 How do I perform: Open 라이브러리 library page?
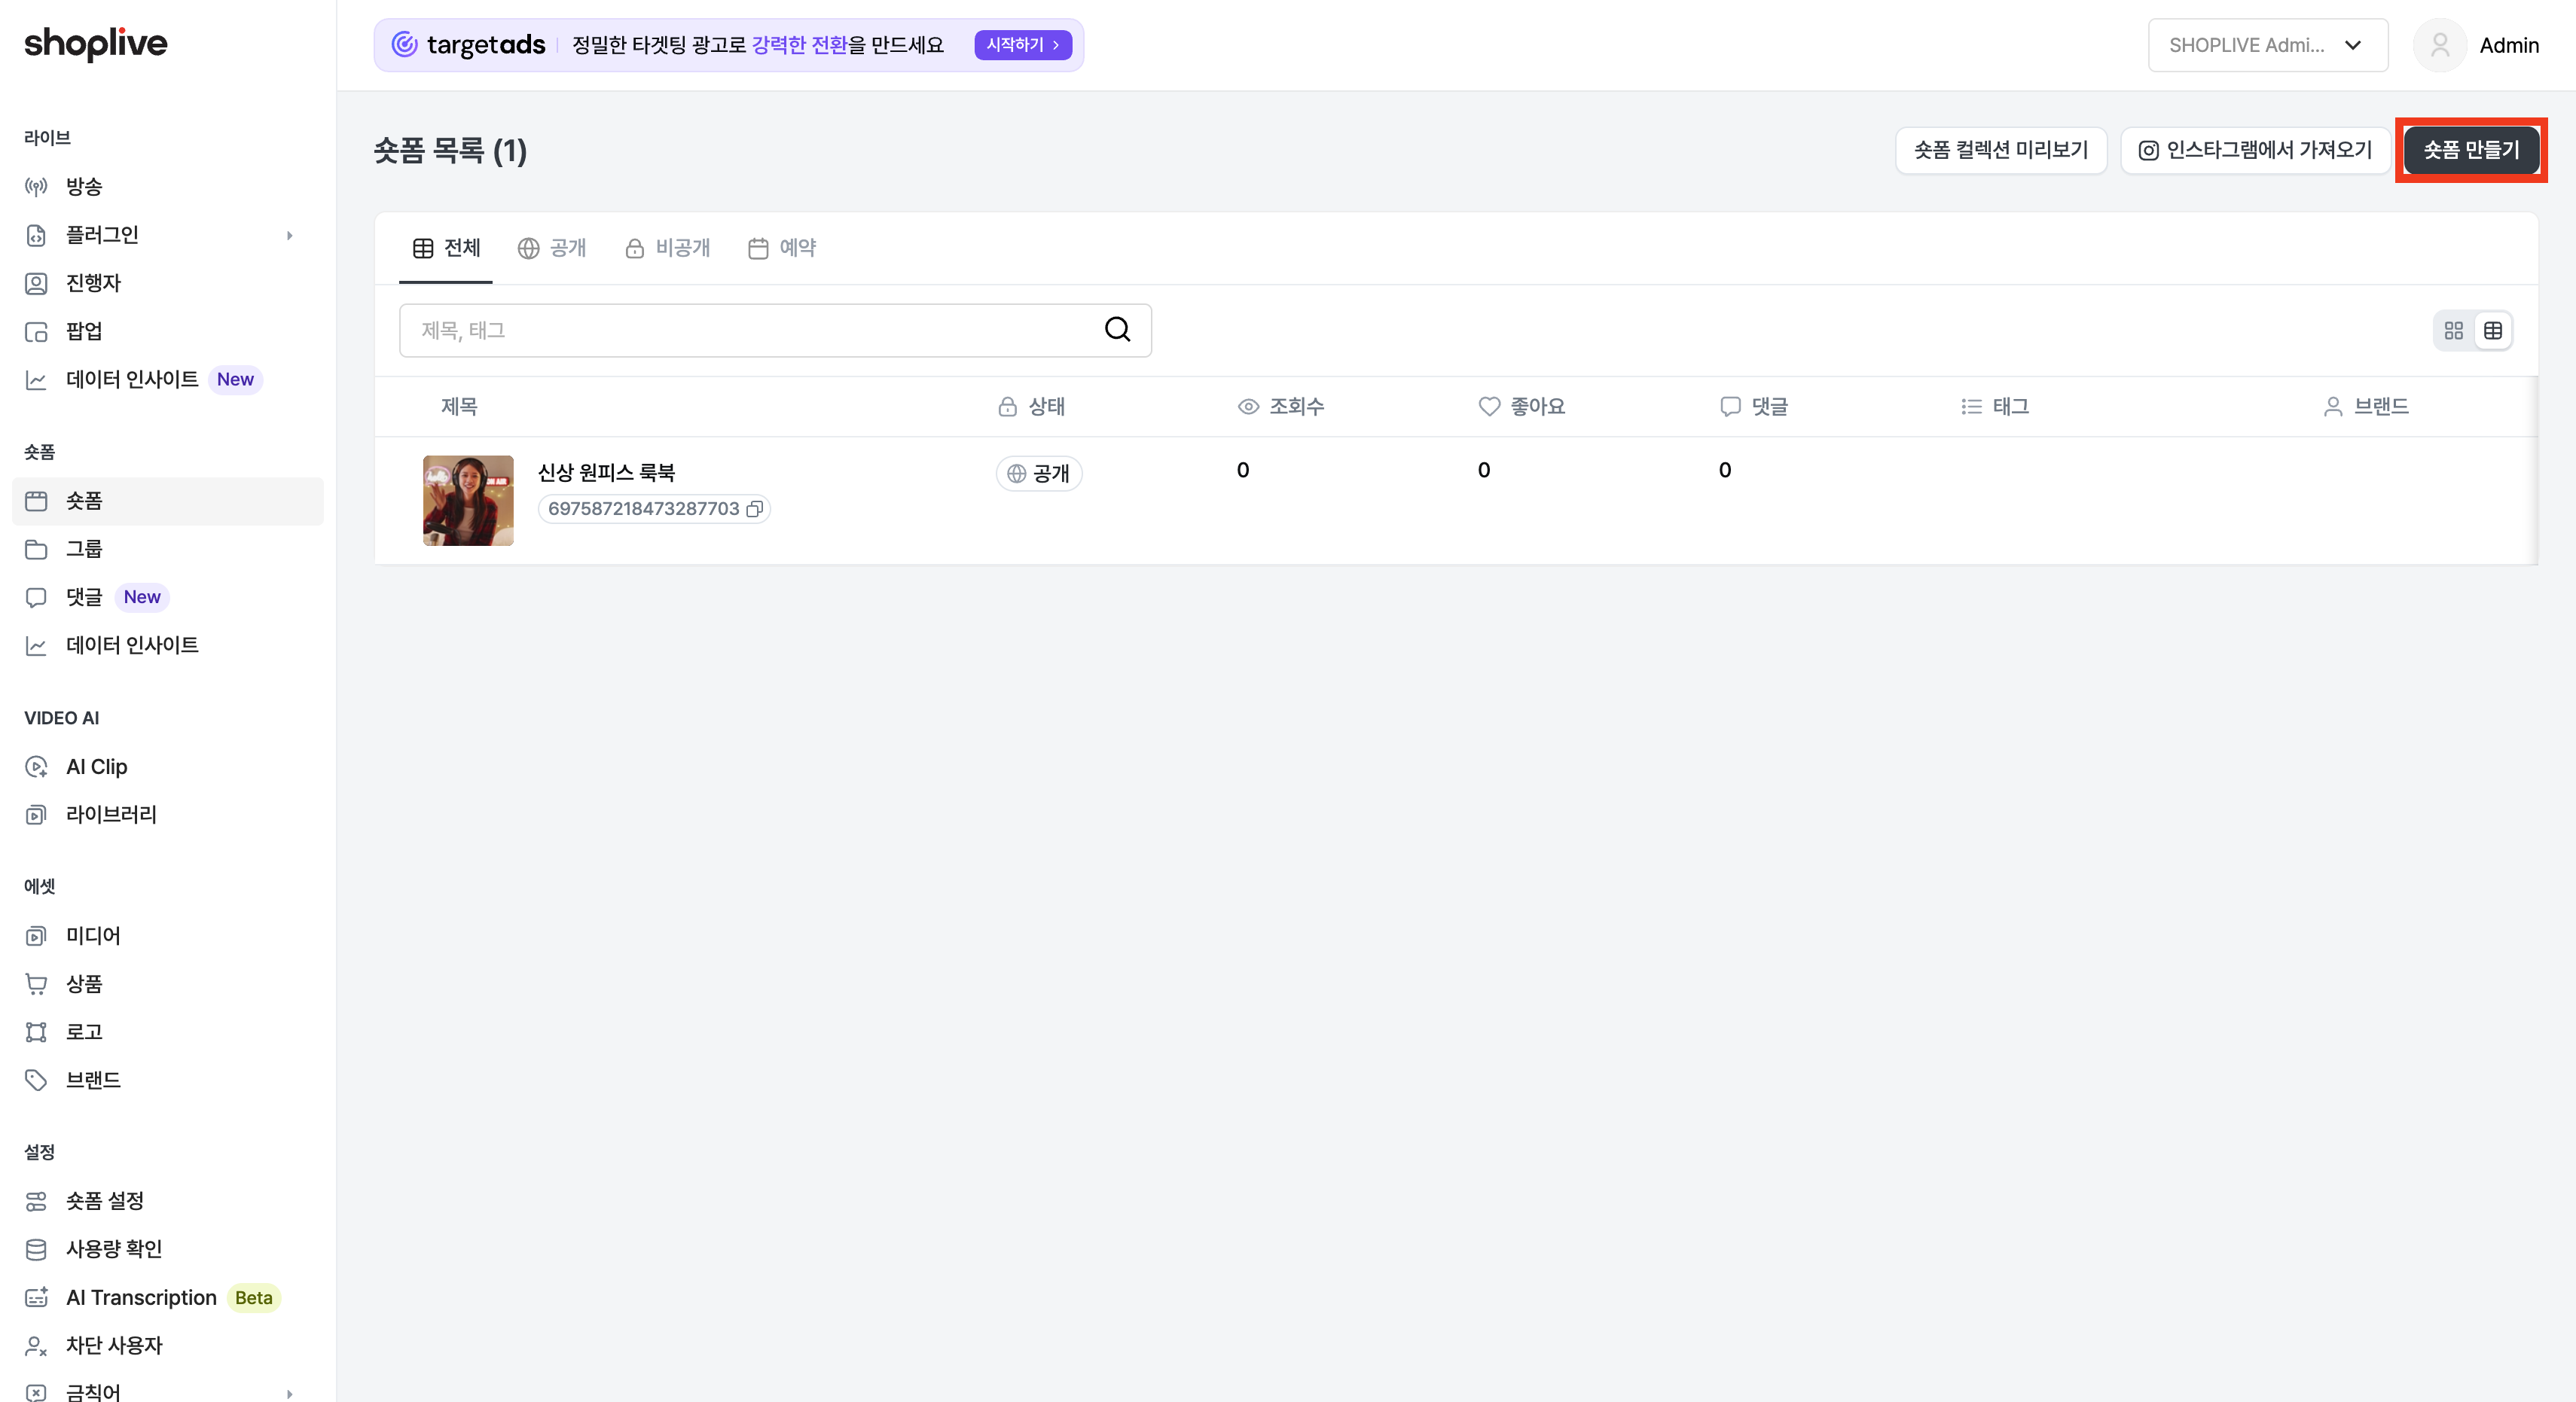pyautogui.click(x=167, y=814)
